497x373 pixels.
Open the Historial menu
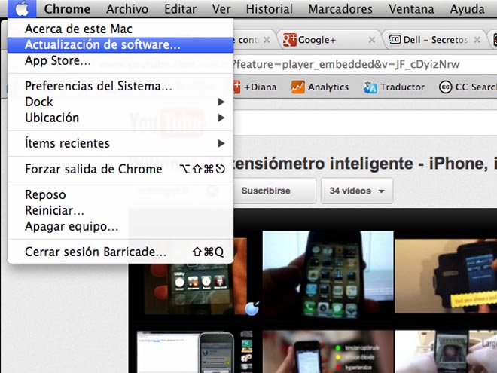coord(270,9)
